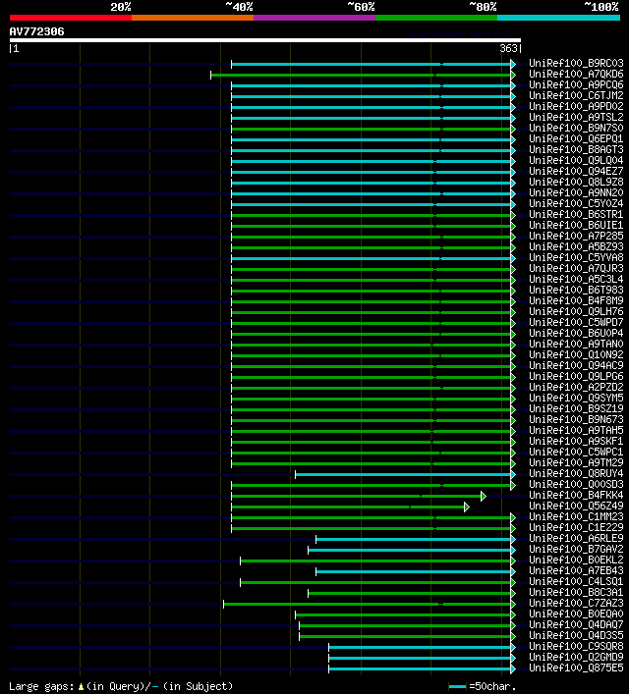Click the arrowhead ending the UniRef100_B4FKK4 alignment
The image size is (629, 694).
(484, 496)
